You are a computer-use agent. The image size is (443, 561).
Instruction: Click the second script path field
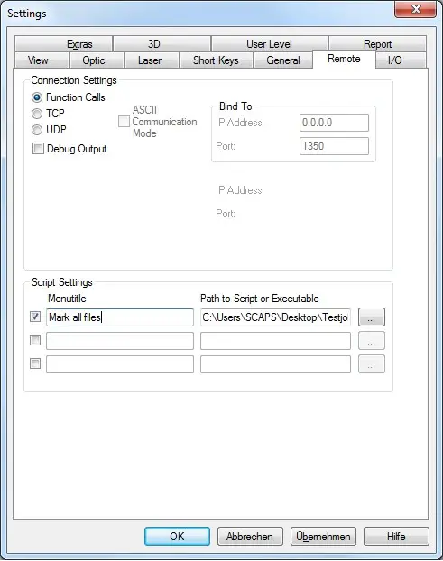pos(275,341)
